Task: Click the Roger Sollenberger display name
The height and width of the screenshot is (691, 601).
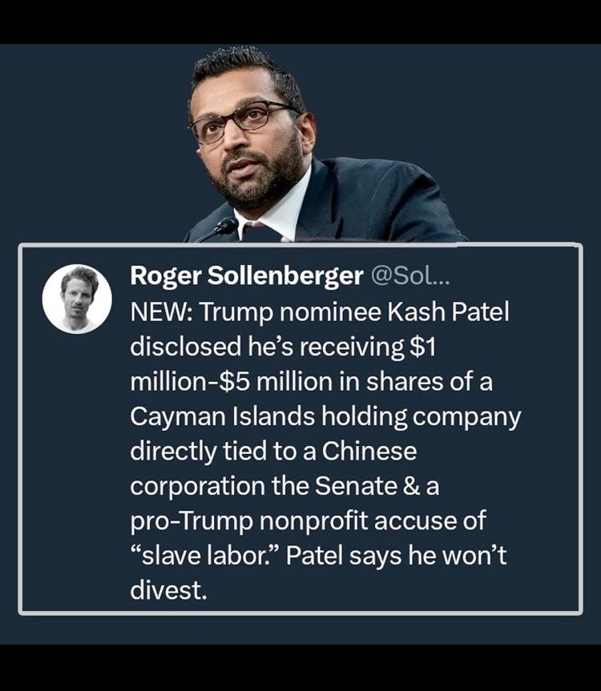Action: [x=247, y=276]
